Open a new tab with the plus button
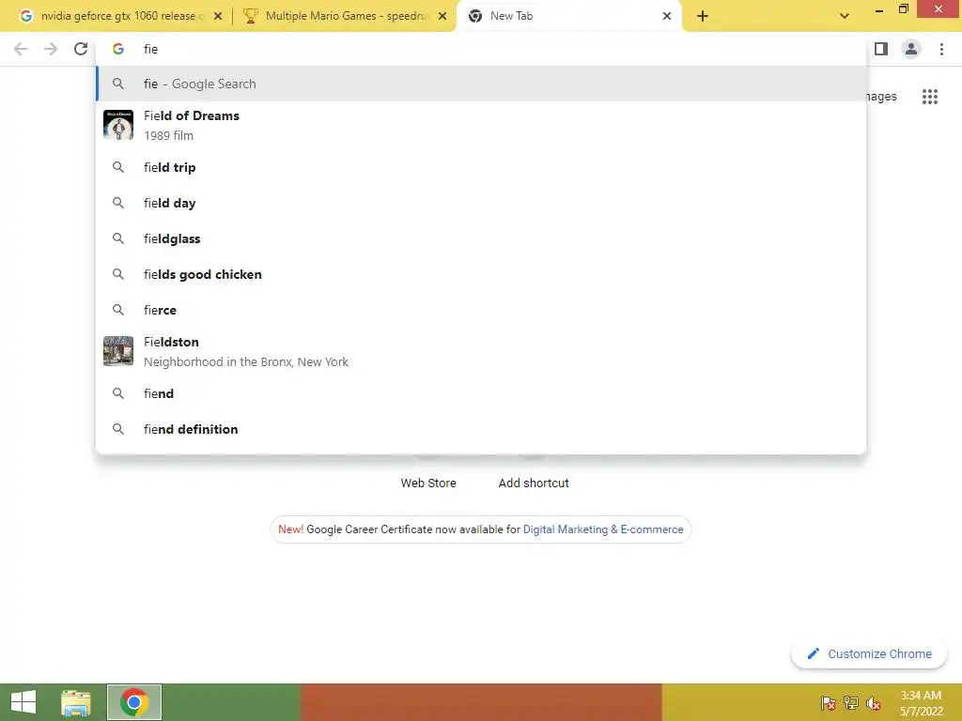Screen dimensions: 962x721 703,16
